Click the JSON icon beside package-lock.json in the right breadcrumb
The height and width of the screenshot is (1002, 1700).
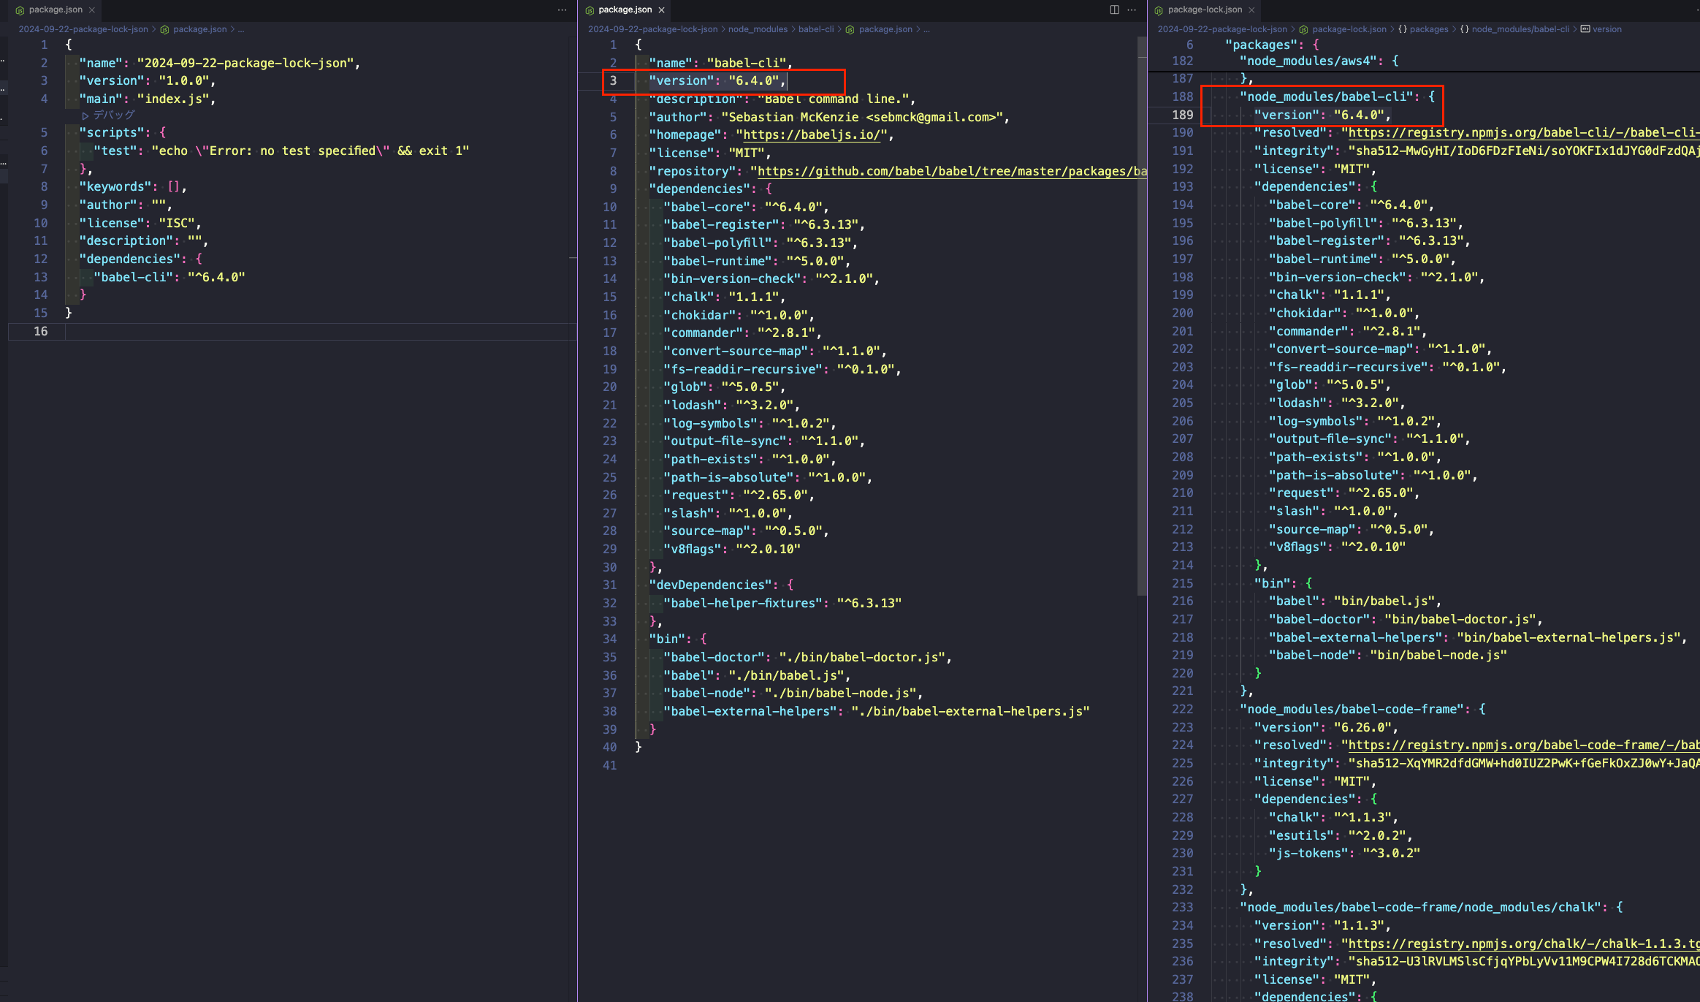[1304, 29]
